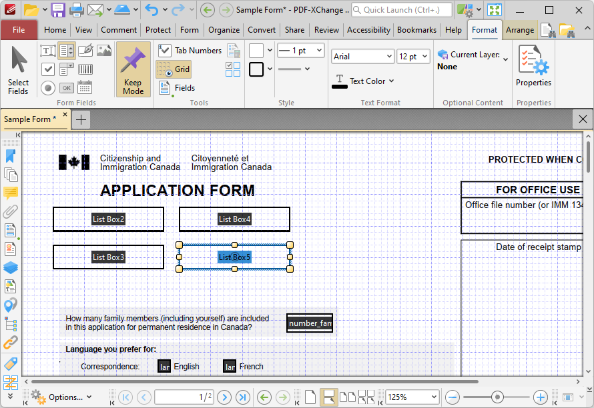Select the Signature Field tool
This screenshot has height=408, width=594.
[85, 51]
